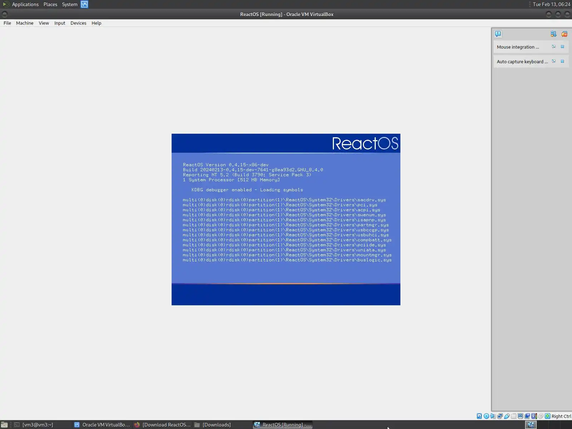
Task: Click the recording status indicator
Action: 527,416
